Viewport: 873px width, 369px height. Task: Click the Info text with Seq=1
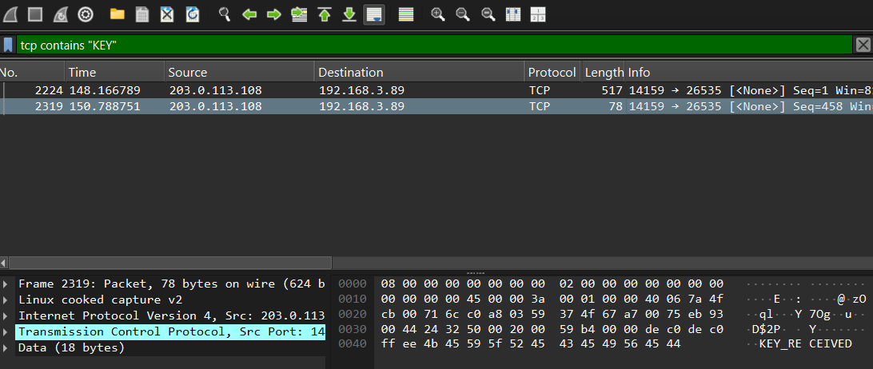pos(751,90)
